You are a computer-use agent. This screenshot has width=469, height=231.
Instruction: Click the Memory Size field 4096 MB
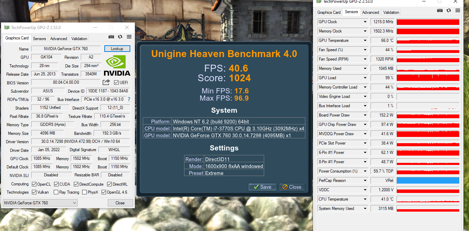click(47, 133)
